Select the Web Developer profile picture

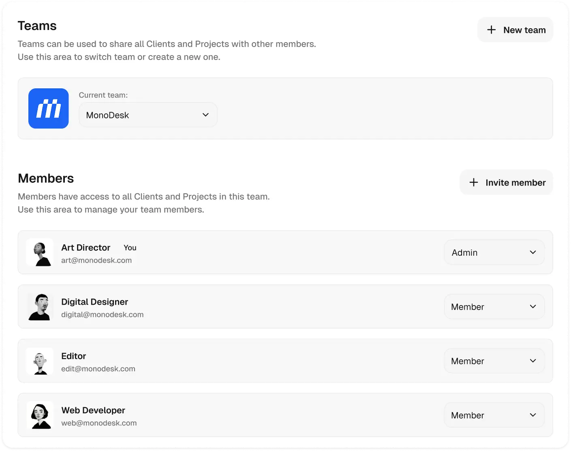(x=40, y=415)
